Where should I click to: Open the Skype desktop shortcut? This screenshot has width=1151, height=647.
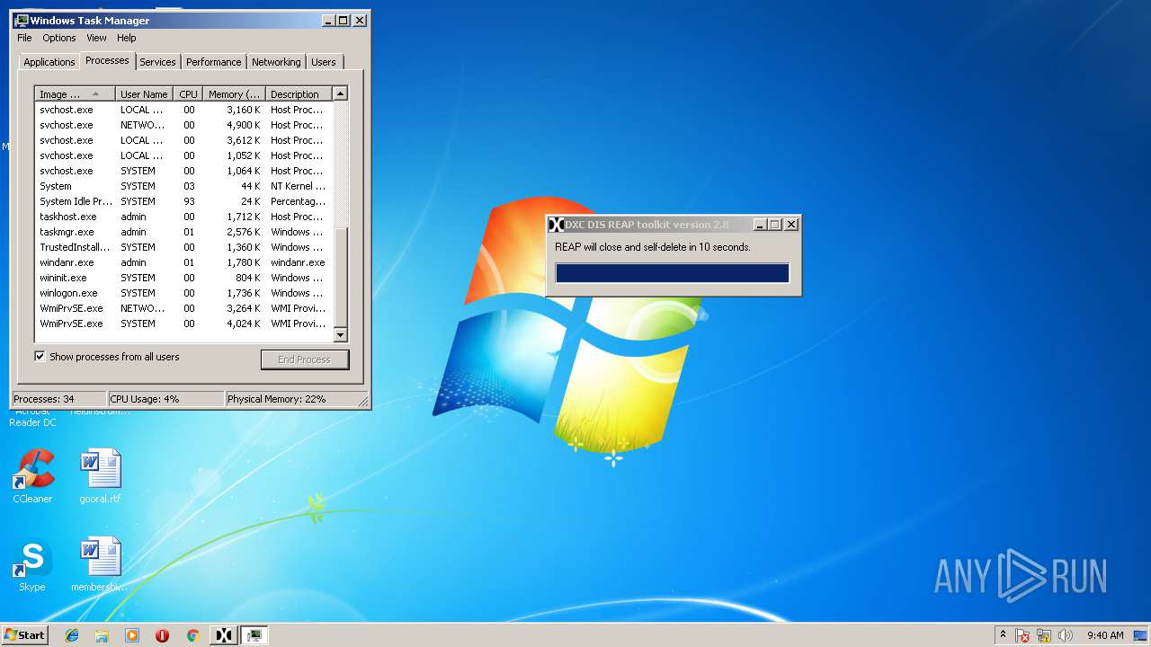(32, 564)
